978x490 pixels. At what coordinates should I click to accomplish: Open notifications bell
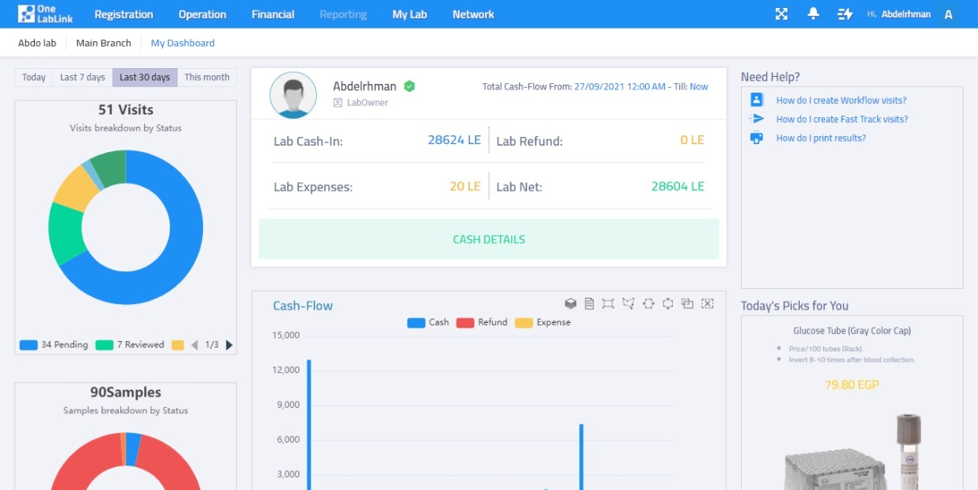point(813,14)
